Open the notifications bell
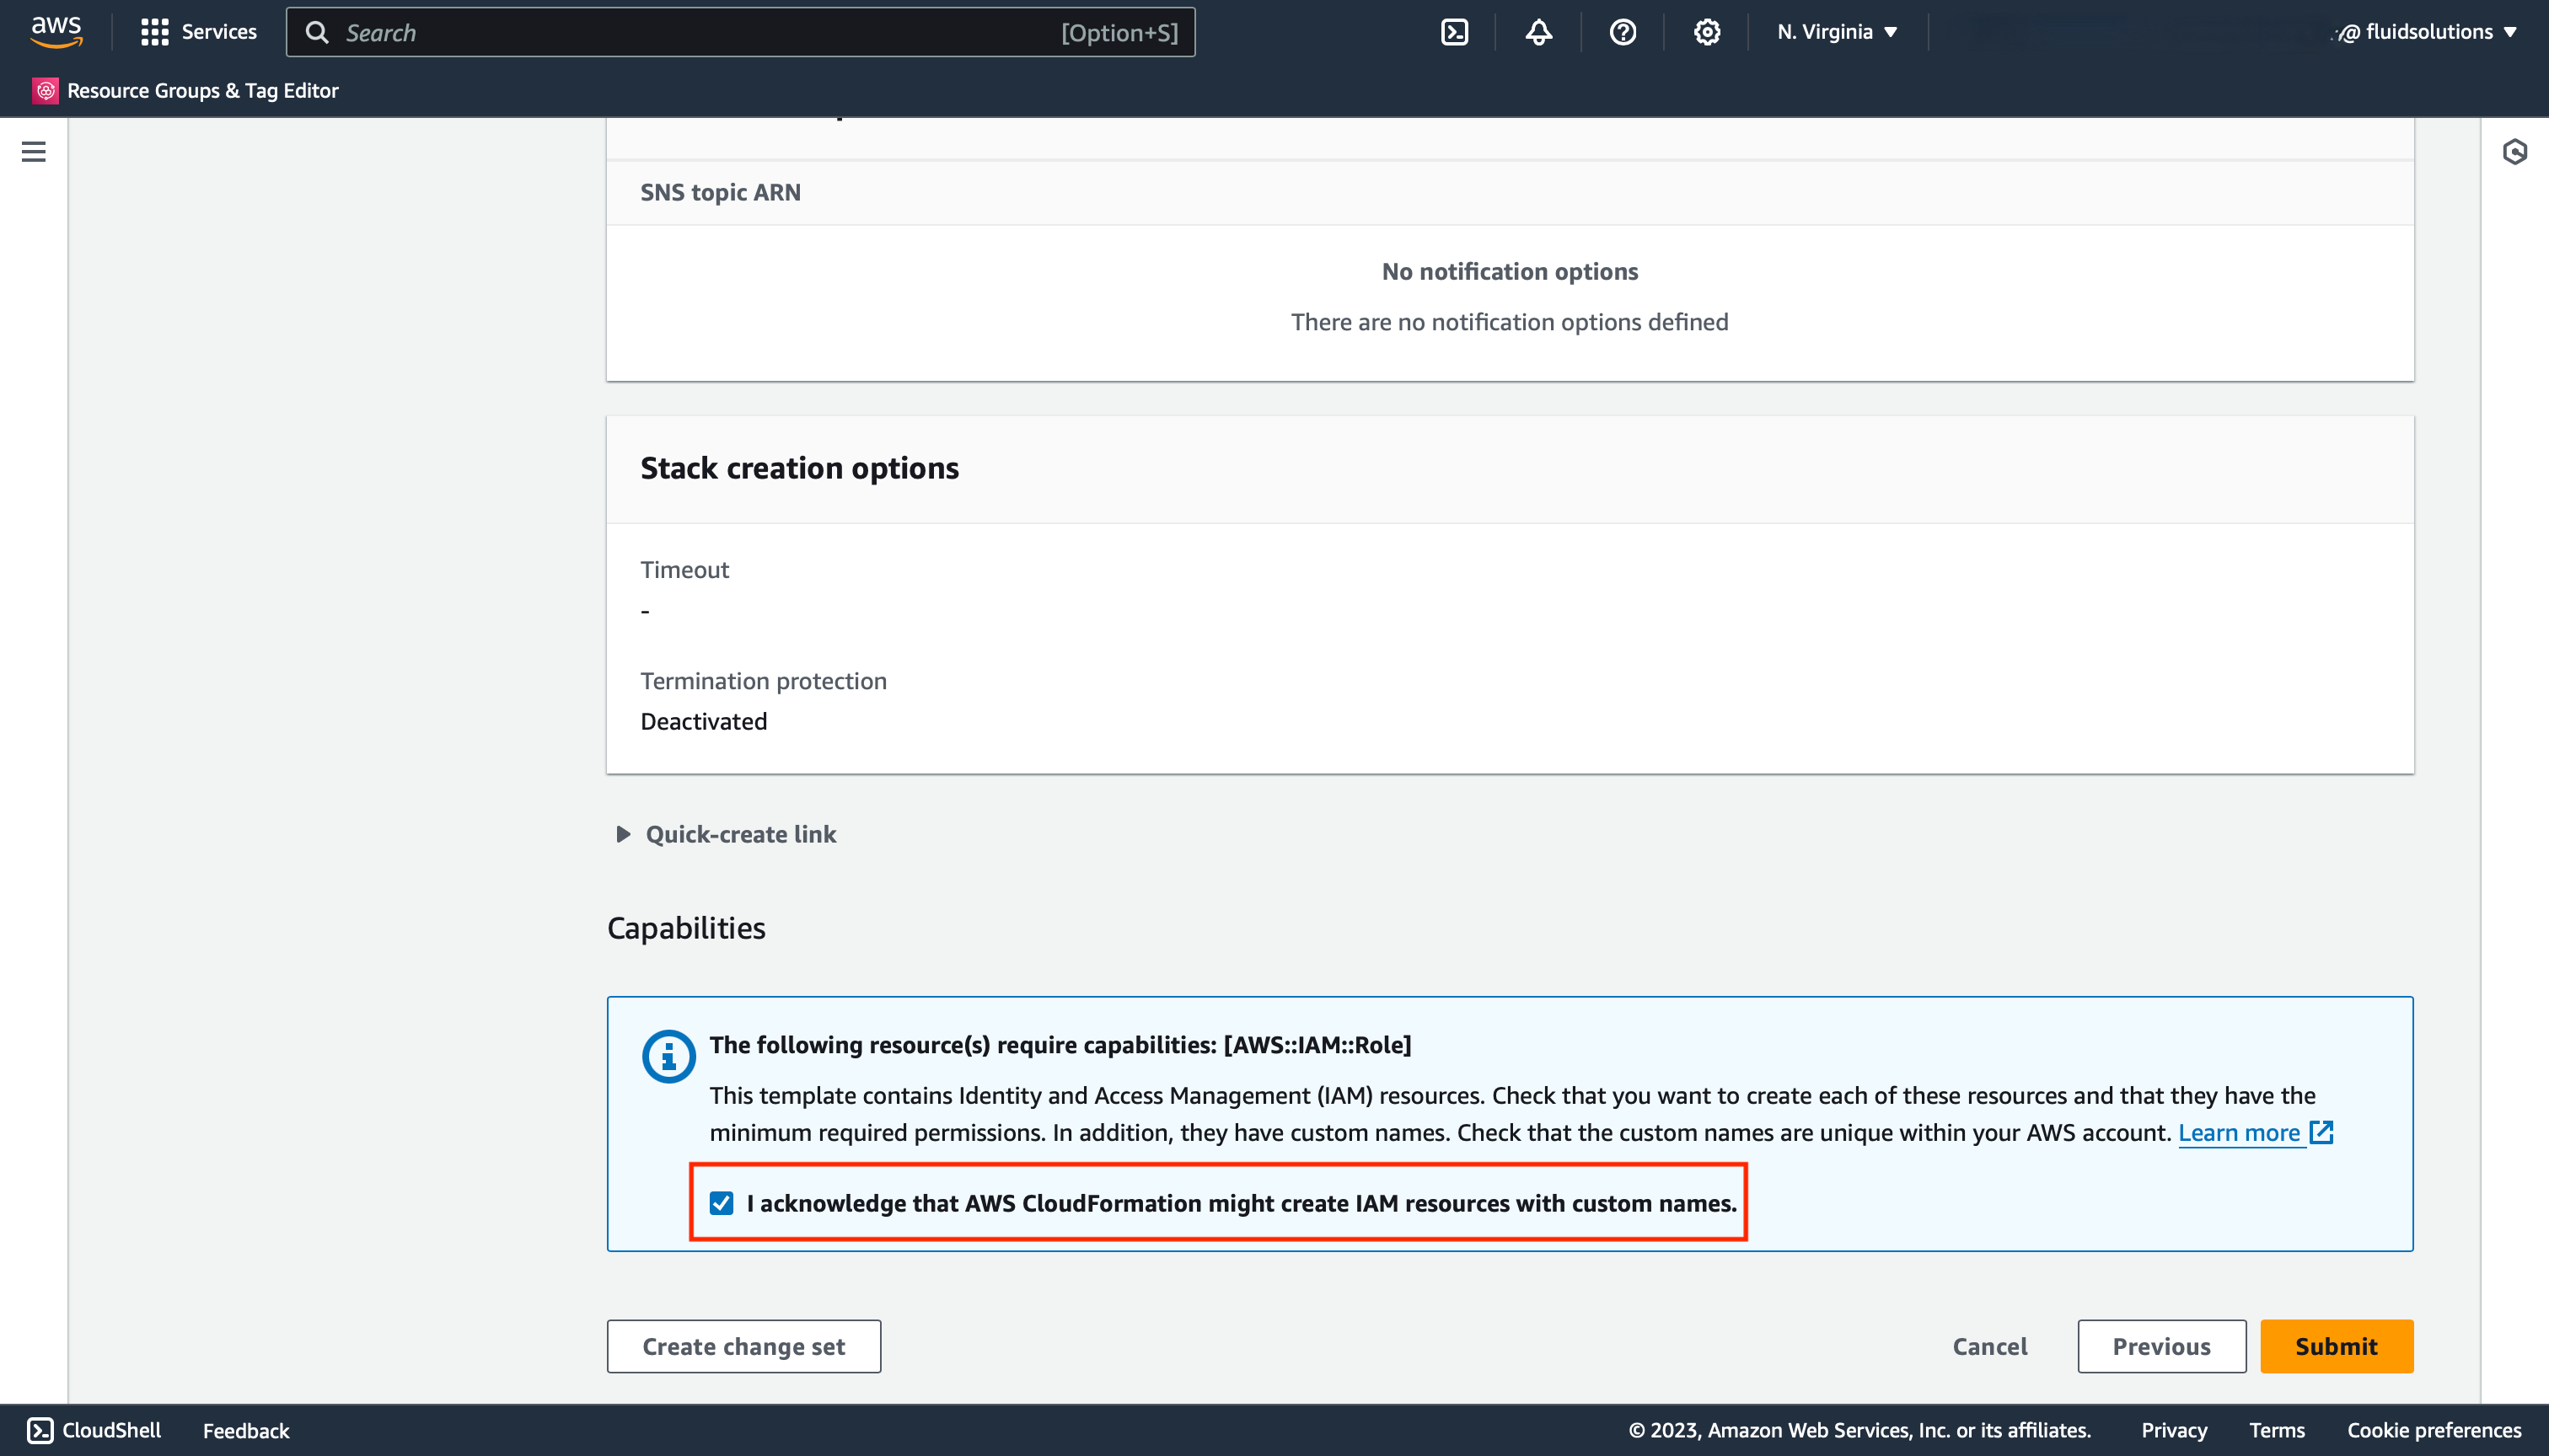The height and width of the screenshot is (1456, 2549). pyautogui.click(x=1537, y=31)
